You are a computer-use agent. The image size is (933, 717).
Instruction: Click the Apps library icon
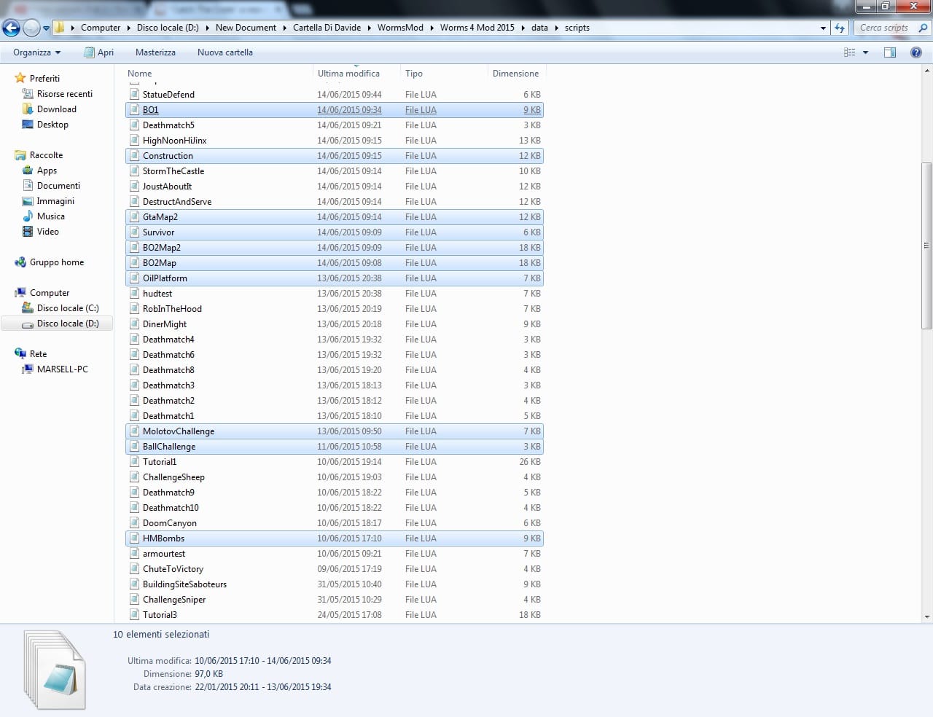[x=28, y=171]
